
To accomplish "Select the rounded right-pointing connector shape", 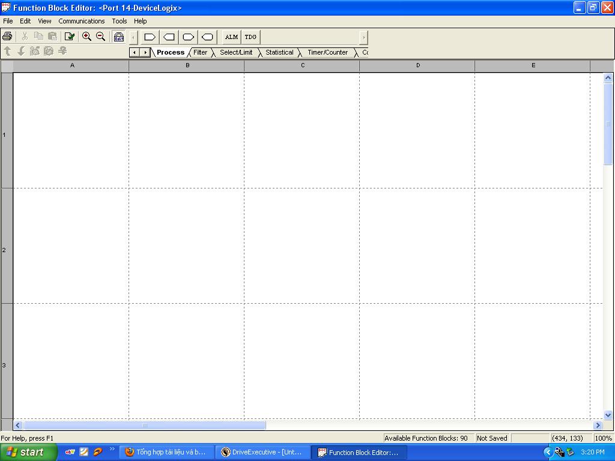I will (188, 37).
